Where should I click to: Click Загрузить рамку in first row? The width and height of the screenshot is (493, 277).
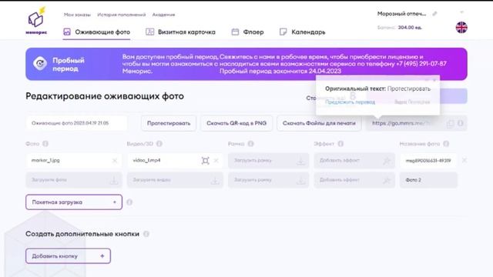(x=269, y=161)
